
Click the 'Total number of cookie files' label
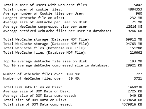pos(33,9)
